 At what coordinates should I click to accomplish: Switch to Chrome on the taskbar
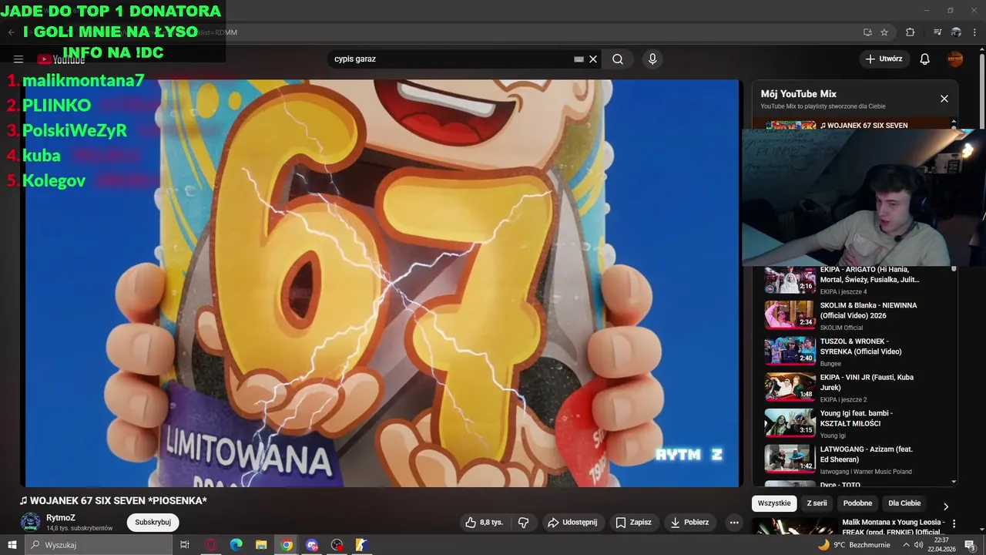(287, 545)
